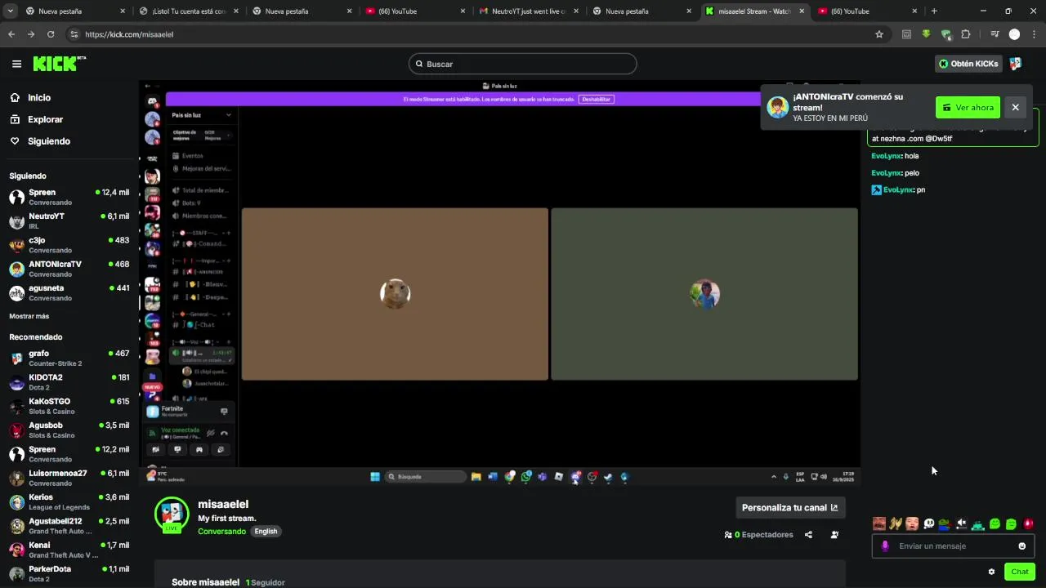Click the Discord home icon in stream
This screenshot has width=1046, height=588.
click(x=152, y=101)
